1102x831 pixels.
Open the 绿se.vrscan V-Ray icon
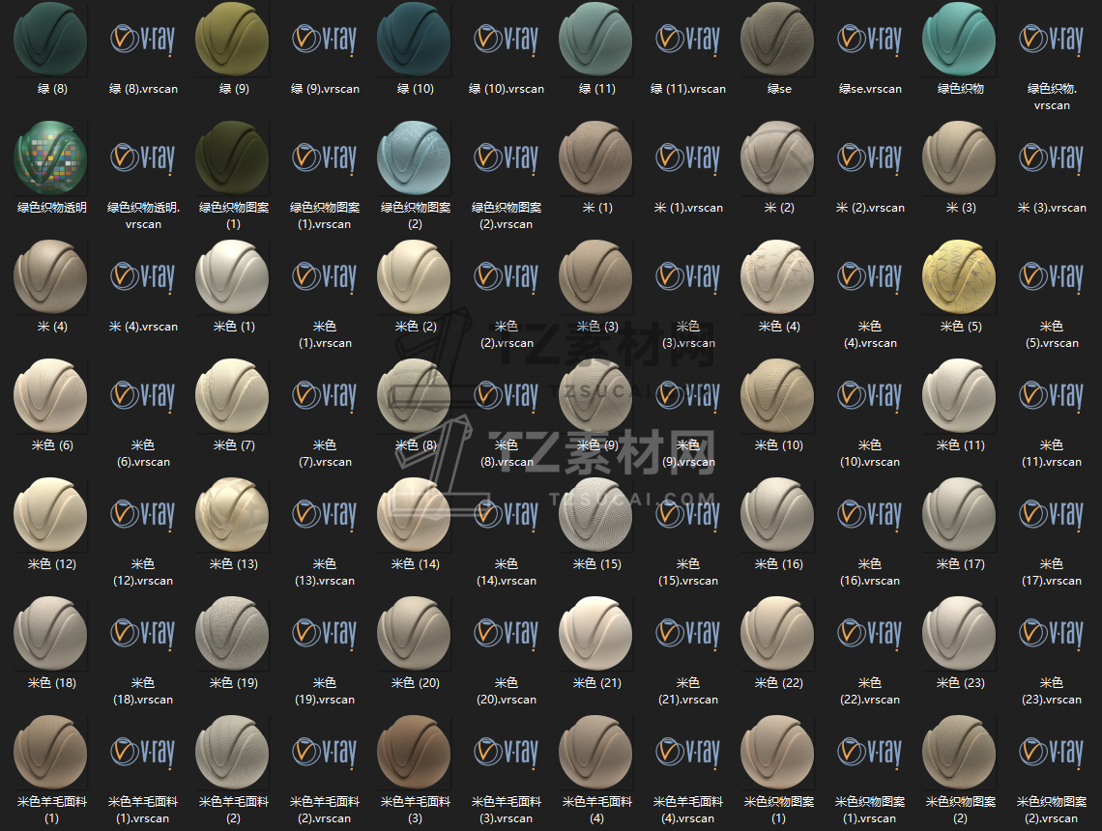pyautogui.click(x=870, y=39)
